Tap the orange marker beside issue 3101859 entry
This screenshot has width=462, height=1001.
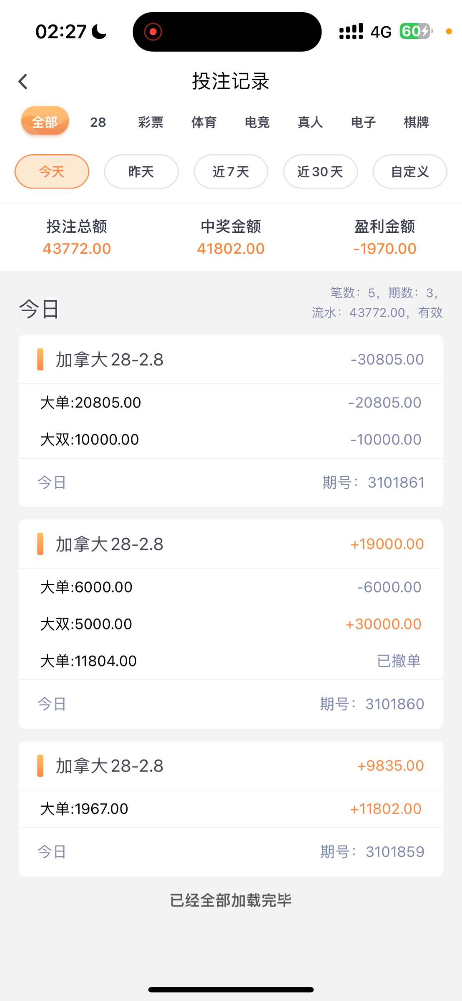coord(40,766)
